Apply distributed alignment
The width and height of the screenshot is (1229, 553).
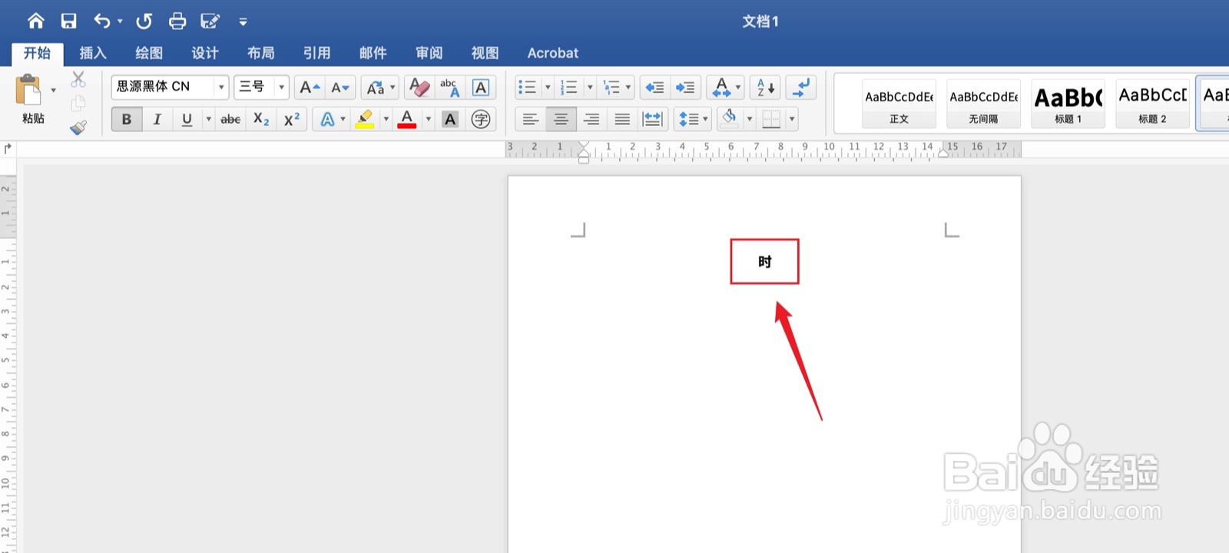click(x=652, y=119)
